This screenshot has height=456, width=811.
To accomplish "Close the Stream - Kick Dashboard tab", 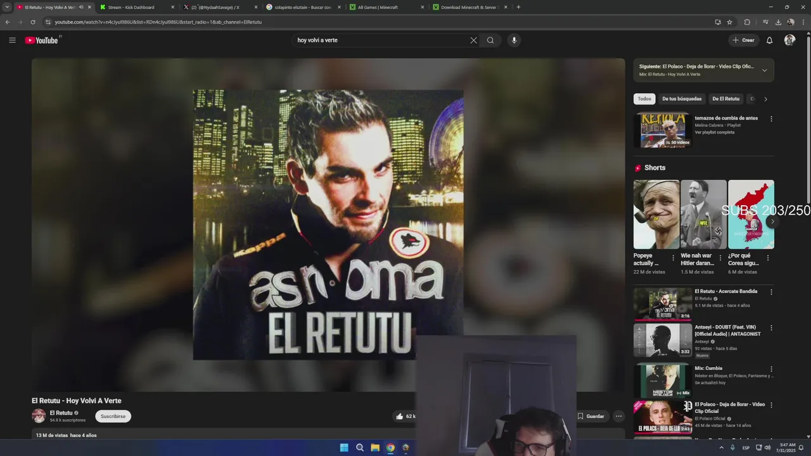I will (x=172, y=7).
